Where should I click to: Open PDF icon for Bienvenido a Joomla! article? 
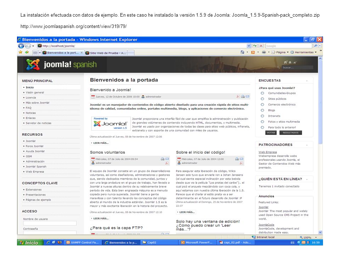(x=238, y=96)
